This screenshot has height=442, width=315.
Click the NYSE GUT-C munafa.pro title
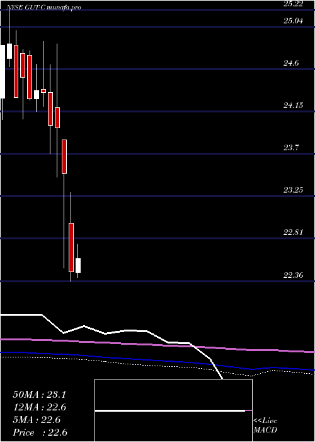pos(43,8)
